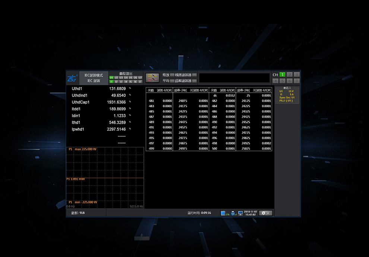Open the IEC谐波模式 mode selector

[94, 78]
